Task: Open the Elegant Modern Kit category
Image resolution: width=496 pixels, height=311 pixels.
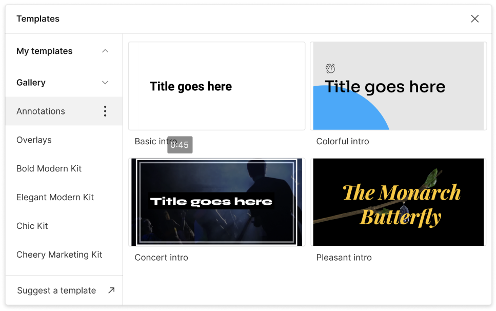Action: tap(55, 198)
